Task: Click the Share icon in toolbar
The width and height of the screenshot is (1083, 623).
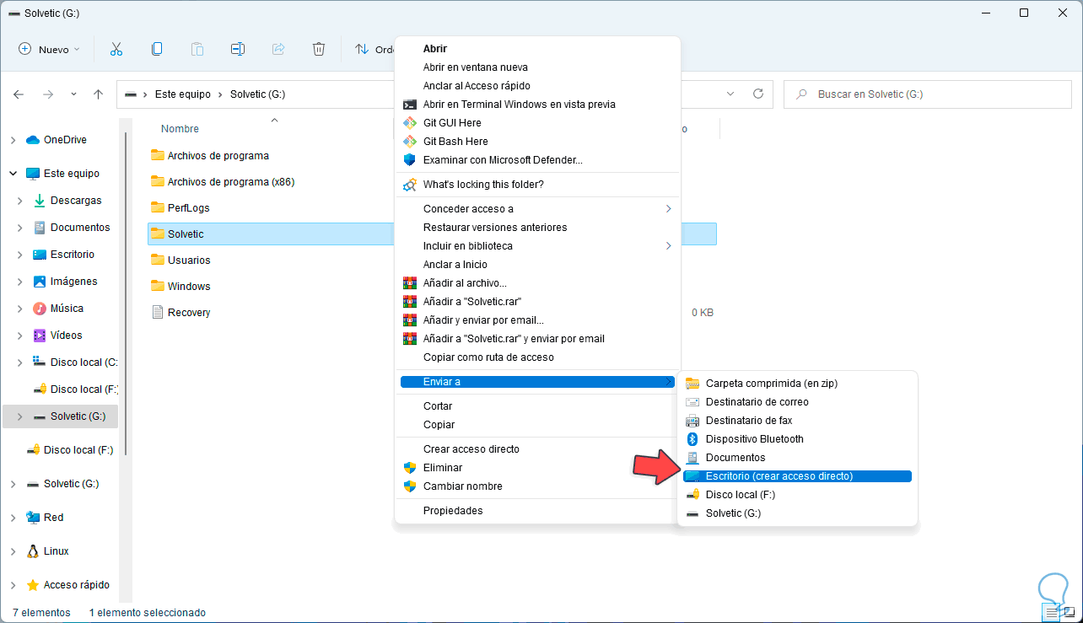Action: point(278,49)
